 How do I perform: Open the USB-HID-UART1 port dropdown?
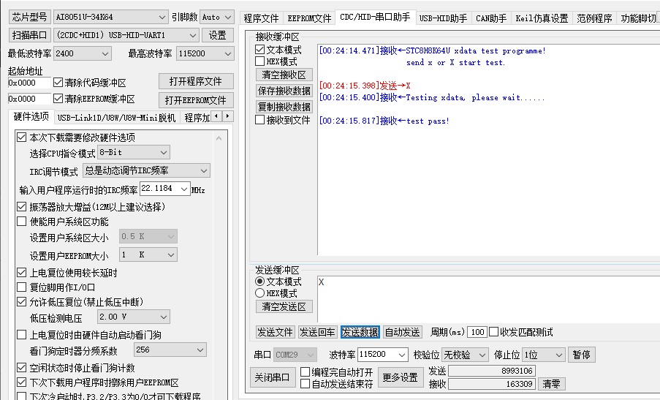coord(126,35)
